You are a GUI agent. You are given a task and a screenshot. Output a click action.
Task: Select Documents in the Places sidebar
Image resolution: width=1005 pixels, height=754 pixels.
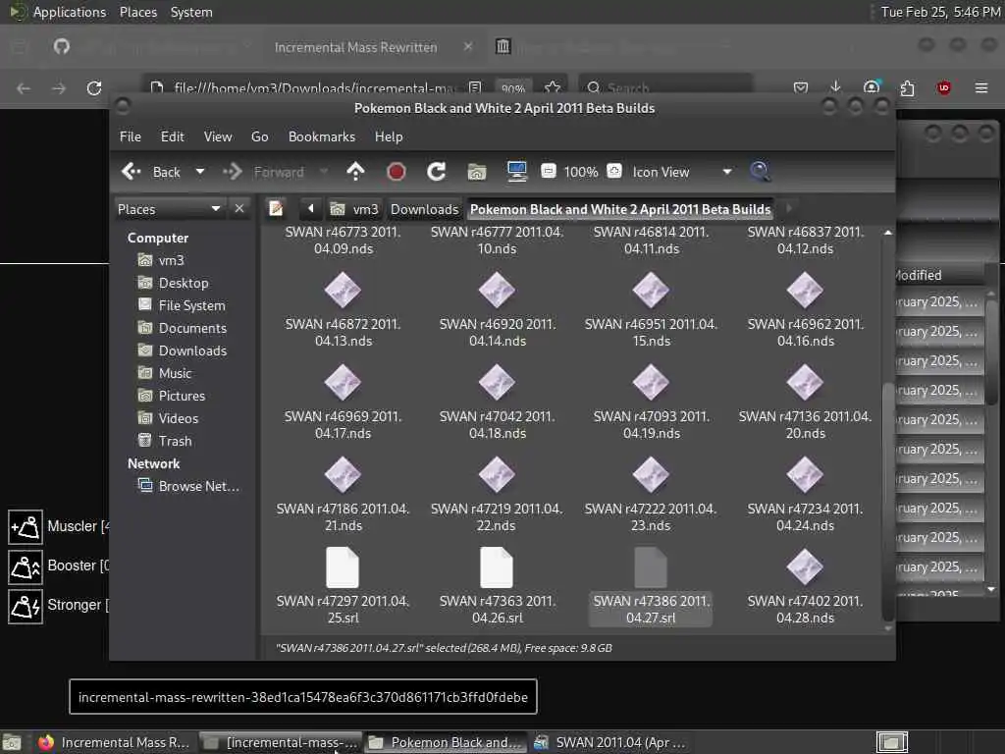point(192,328)
